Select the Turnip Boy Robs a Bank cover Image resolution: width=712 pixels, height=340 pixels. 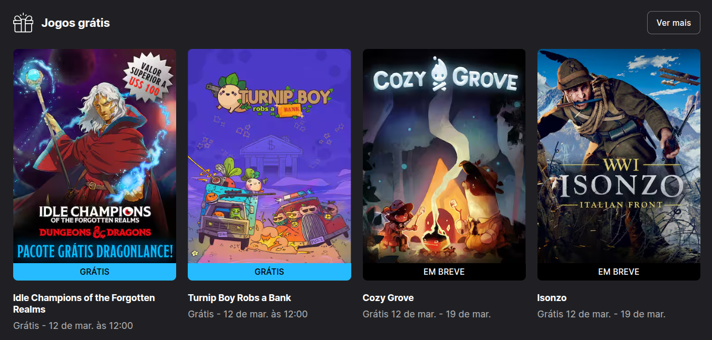coord(270,156)
